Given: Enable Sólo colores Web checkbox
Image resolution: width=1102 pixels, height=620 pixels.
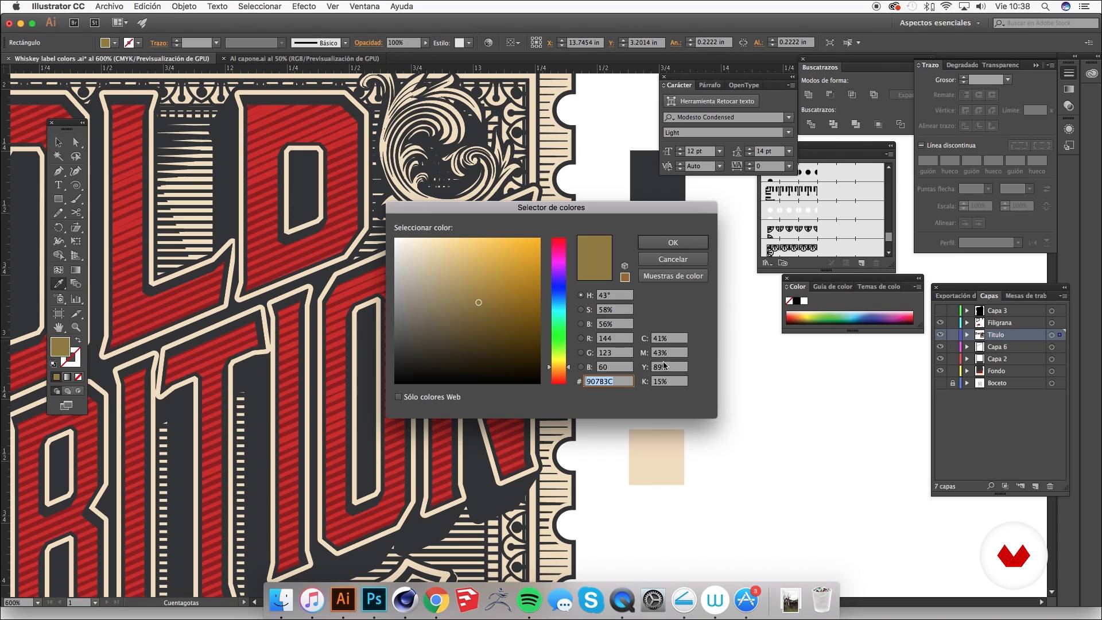Looking at the screenshot, I should pos(398,397).
